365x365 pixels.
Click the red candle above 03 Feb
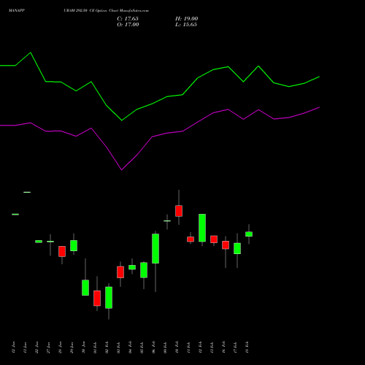pos(120,272)
